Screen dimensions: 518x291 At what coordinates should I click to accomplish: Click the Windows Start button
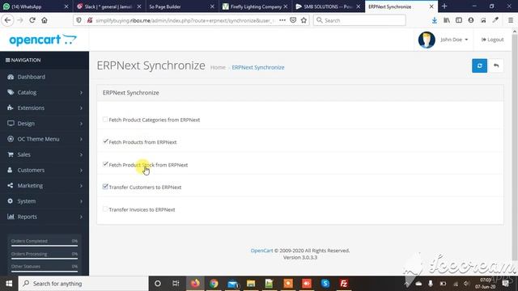click(9, 284)
